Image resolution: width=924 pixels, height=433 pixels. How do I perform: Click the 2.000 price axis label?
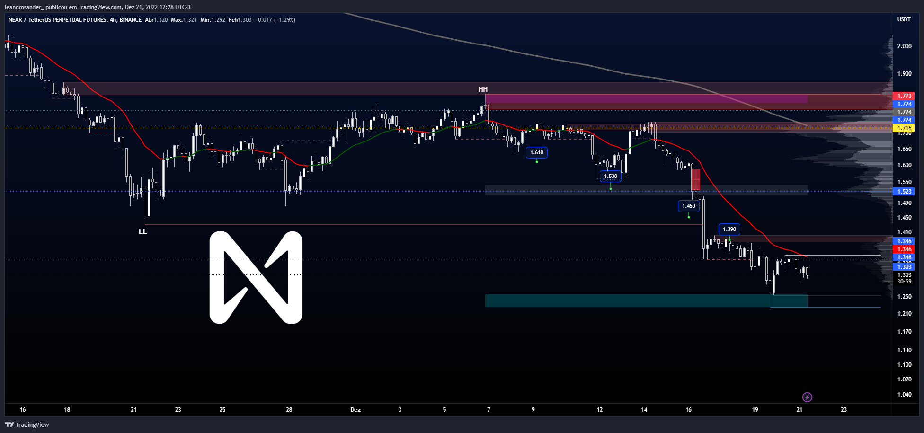click(904, 46)
